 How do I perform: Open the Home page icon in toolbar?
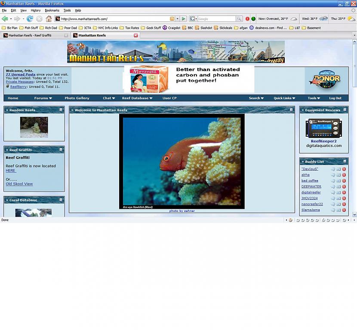[49, 18]
